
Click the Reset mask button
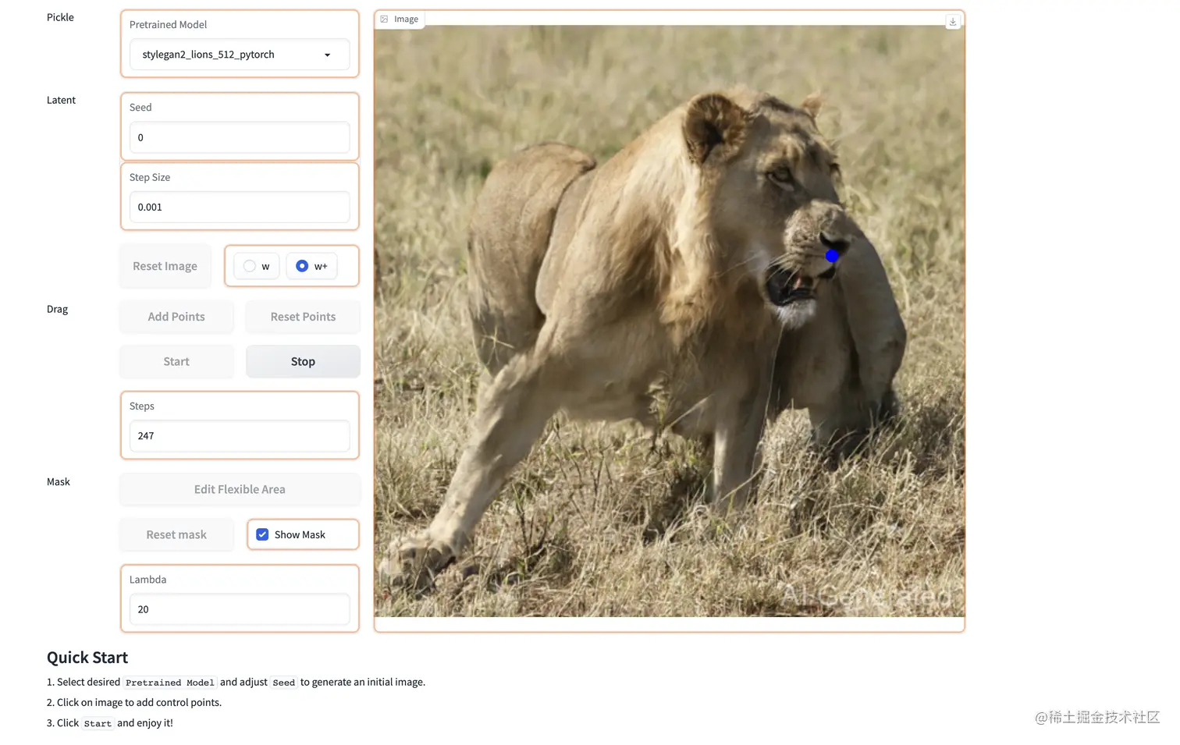(176, 534)
